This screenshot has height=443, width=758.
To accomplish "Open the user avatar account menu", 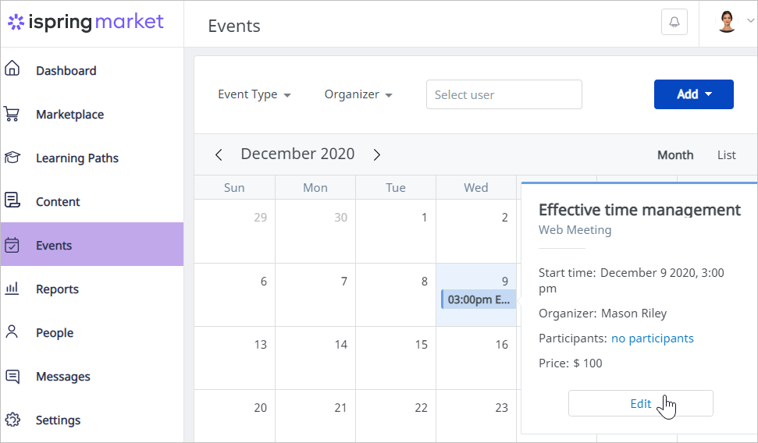I will click(735, 21).
